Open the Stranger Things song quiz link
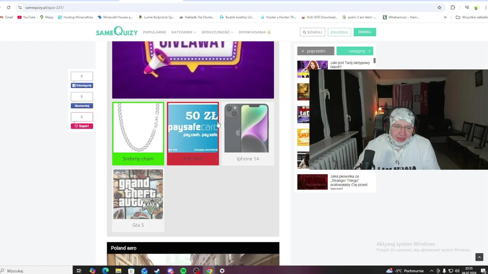Screen dimensions: 488x274 349,182
